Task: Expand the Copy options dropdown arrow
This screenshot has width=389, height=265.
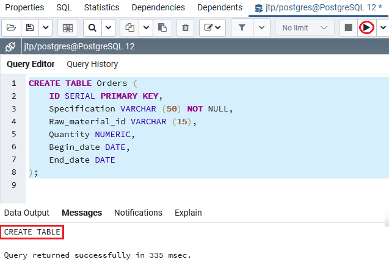Action: 146,27
